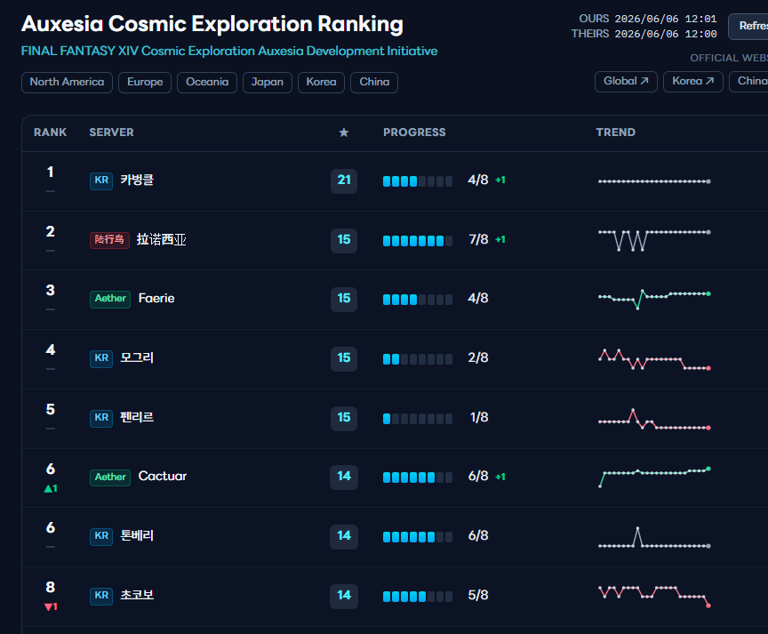Click star count 15 badge for Faerie
This screenshot has width=768, height=634.
tap(344, 299)
